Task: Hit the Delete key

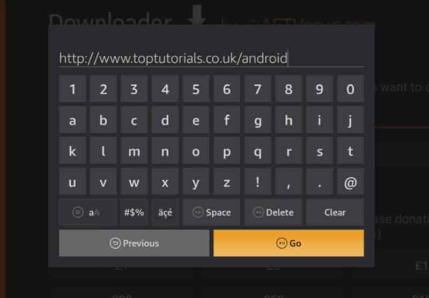Action: coord(273,212)
